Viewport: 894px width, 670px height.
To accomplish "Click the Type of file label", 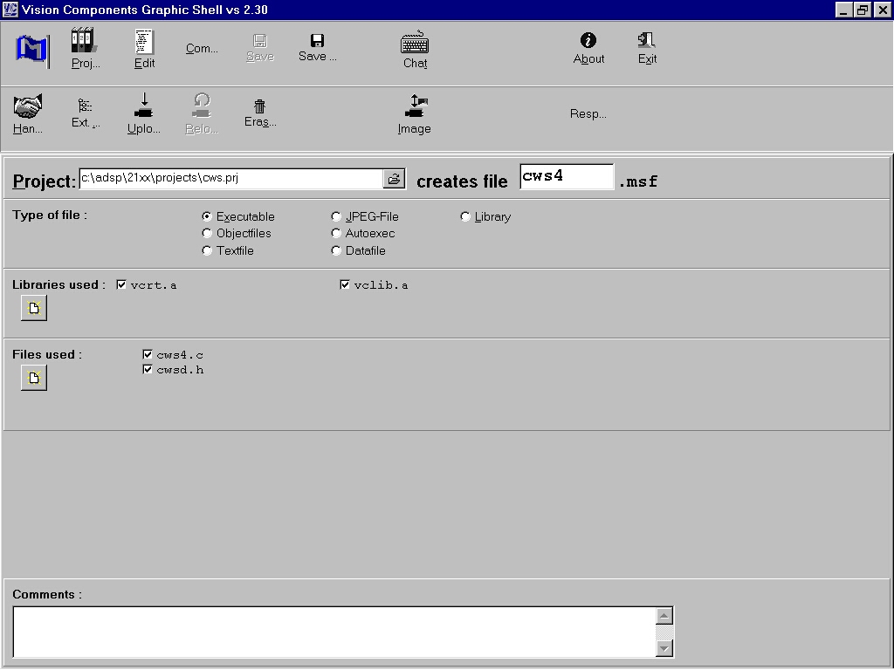I will point(50,215).
